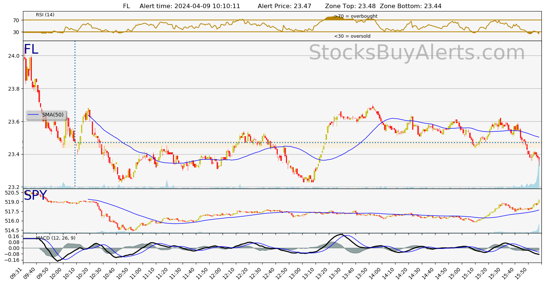547x284 pixels.
Task: Select the 23.2 price axis label
Action: 14,187
